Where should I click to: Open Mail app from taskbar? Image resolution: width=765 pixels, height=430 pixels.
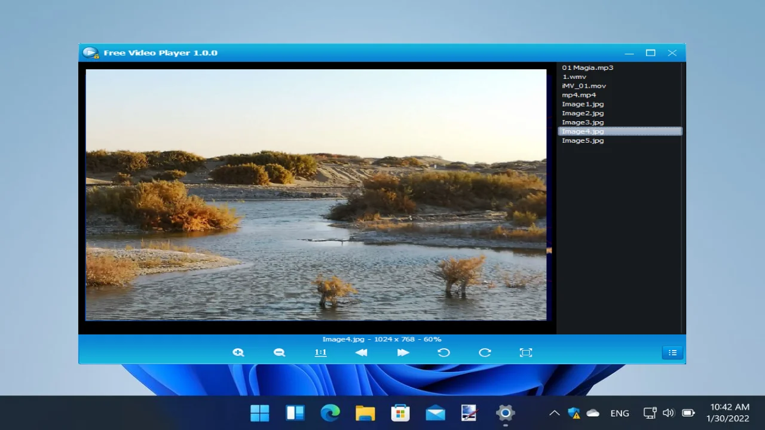click(435, 413)
